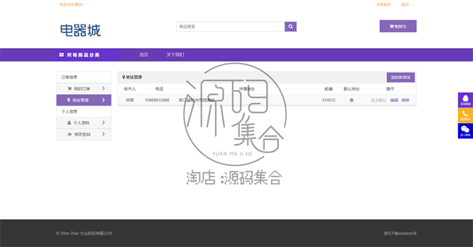Viewport: 473px width, 247px height.
Task: Expand the 修改密码 chevron arrow
Action: click(x=103, y=134)
